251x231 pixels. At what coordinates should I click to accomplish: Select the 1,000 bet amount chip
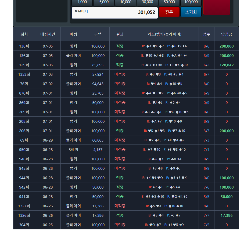(x=82, y=2)
